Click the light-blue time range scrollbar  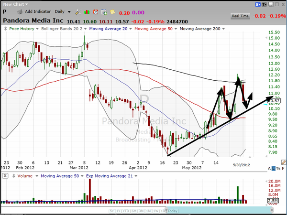click(x=220, y=210)
